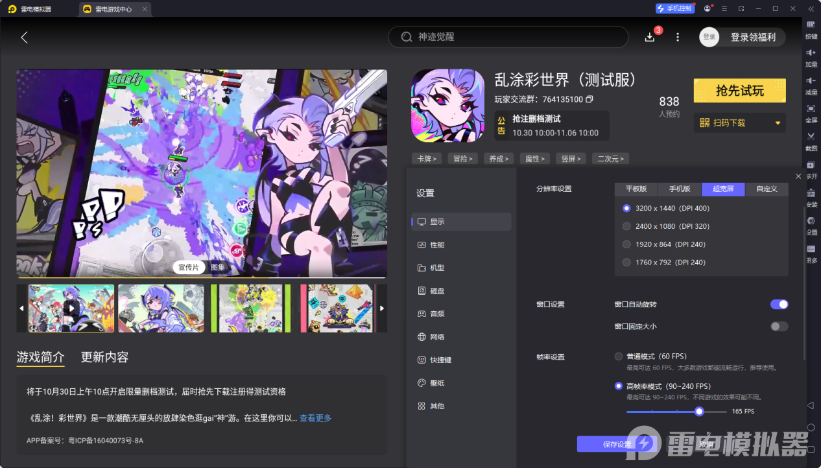Increase volume with the 音量加 sidebar icon

810,57
